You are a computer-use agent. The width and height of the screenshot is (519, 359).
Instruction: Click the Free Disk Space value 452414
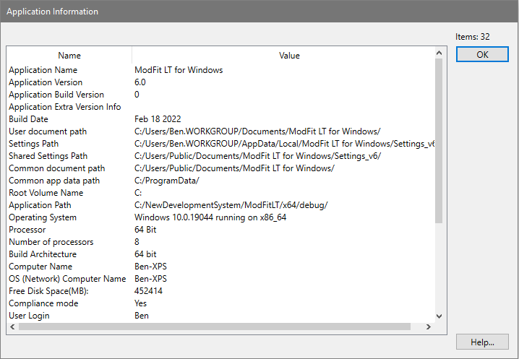point(149,291)
